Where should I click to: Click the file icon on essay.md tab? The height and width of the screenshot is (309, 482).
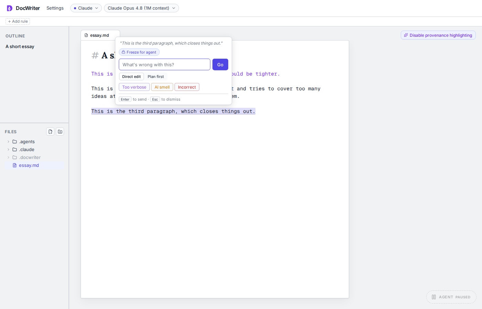(86, 35)
